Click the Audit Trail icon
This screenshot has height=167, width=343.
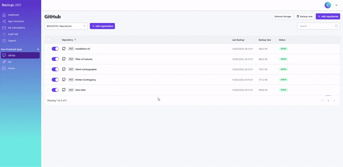coord(4,34)
